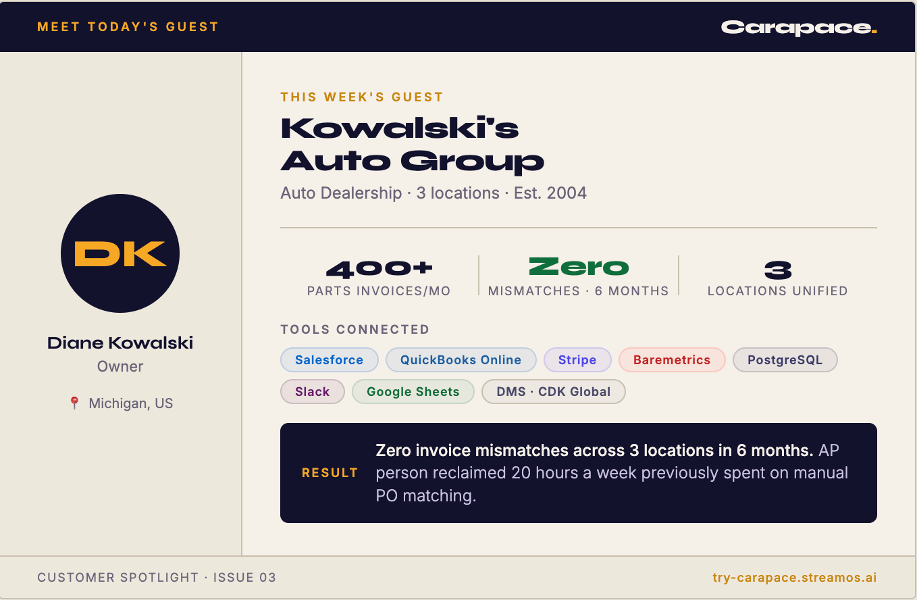Viewport: 917px width, 600px height.
Task: Click the LOCATIONS UNIFIED label
Action: pos(778,291)
